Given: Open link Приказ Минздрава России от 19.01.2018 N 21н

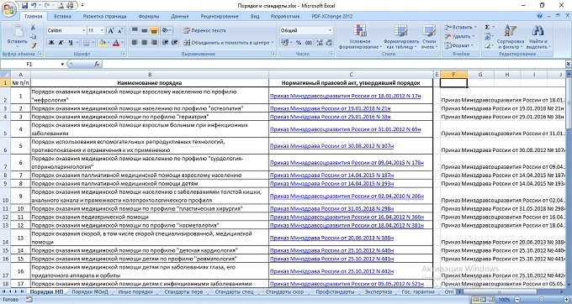Looking at the screenshot, I should (330, 108).
